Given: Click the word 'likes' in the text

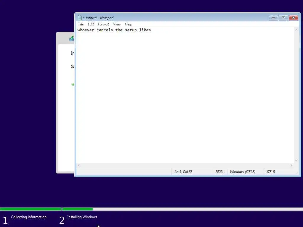Looking at the screenshot, I should point(145,30).
